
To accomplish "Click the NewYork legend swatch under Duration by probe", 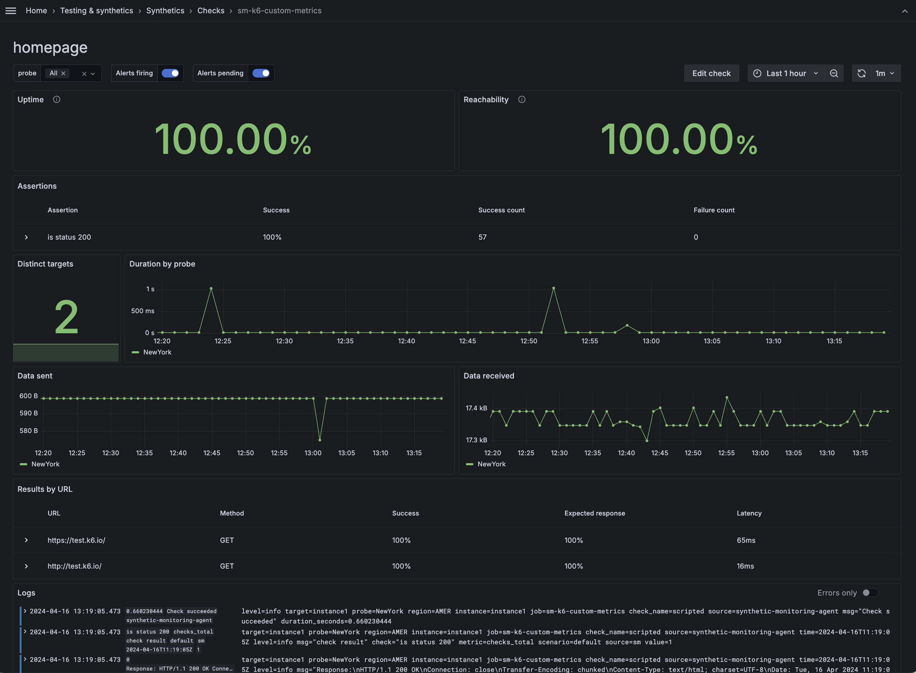I will pos(135,352).
